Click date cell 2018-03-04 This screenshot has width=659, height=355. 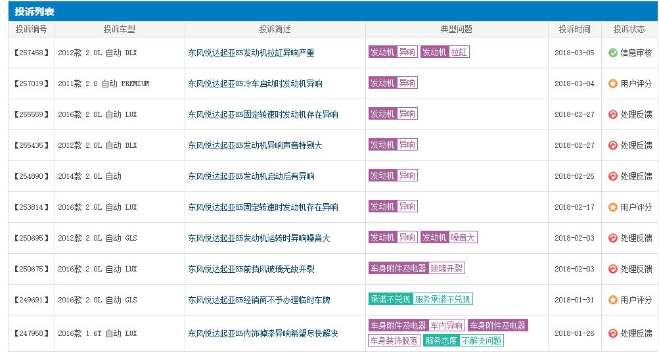click(x=574, y=83)
